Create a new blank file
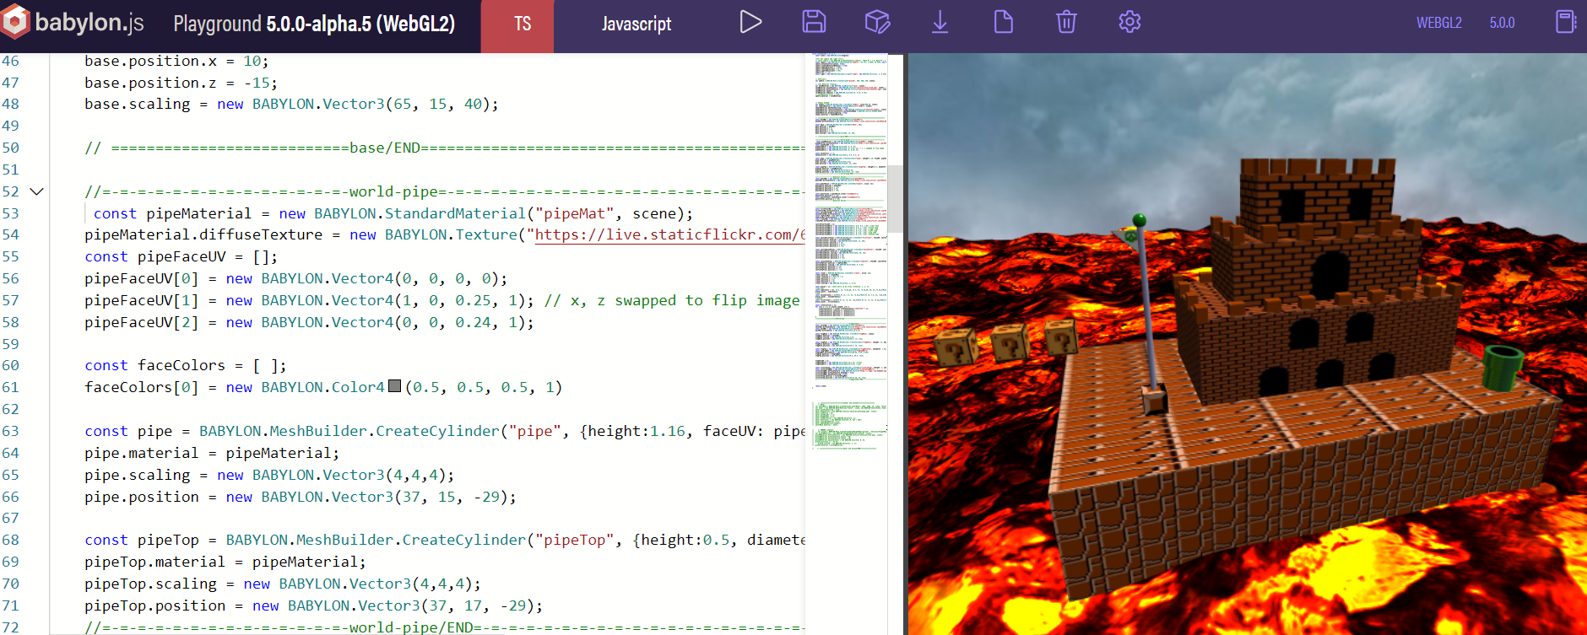This screenshot has width=1587, height=635. (x=1004, y=22)
